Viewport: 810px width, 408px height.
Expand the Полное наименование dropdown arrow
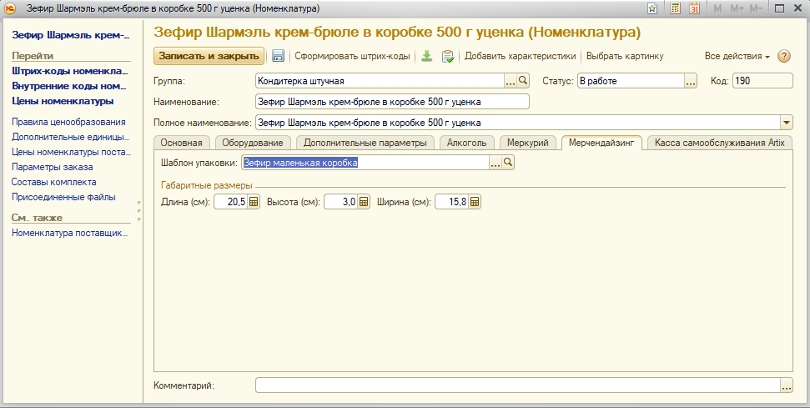coord(786,123)
